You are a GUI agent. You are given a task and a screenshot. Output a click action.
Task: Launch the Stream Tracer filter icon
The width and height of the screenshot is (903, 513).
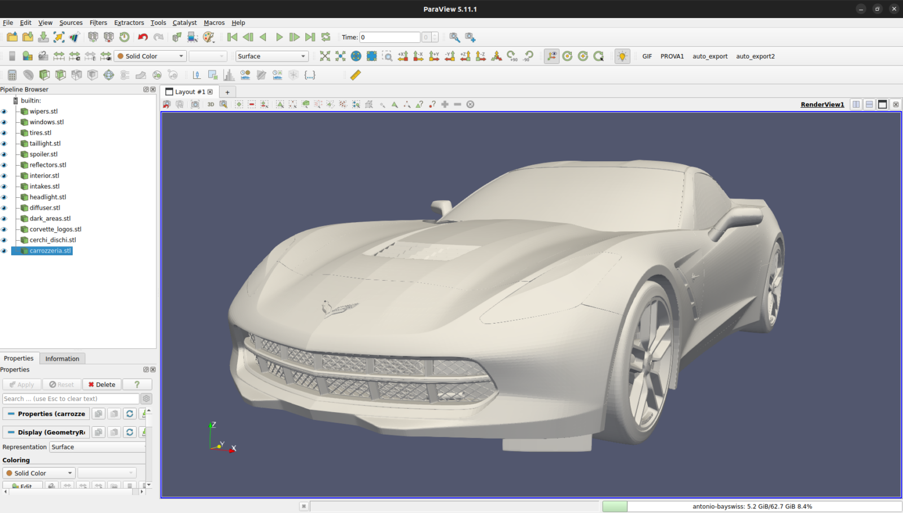coord(125,74)
